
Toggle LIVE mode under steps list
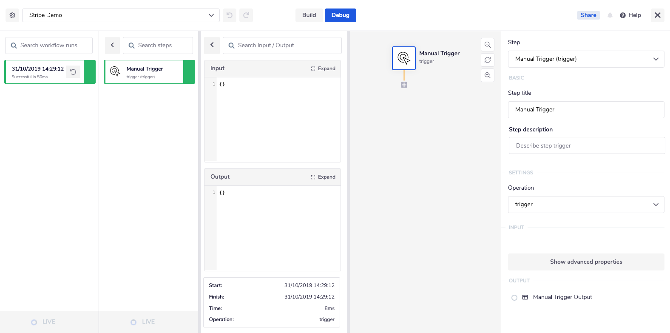pos(134,322)
